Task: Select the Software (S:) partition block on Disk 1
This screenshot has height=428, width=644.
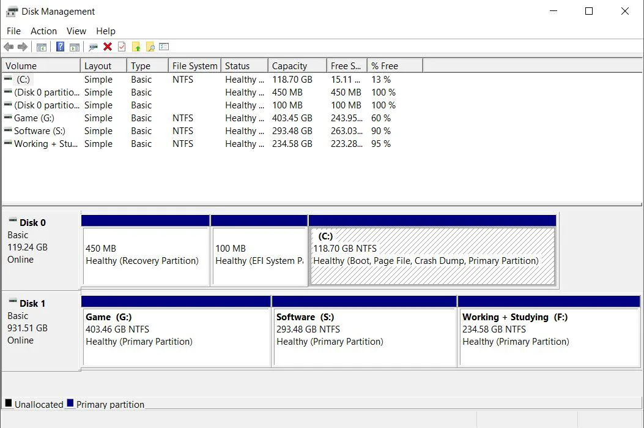Action: click(x=365, y=331)
